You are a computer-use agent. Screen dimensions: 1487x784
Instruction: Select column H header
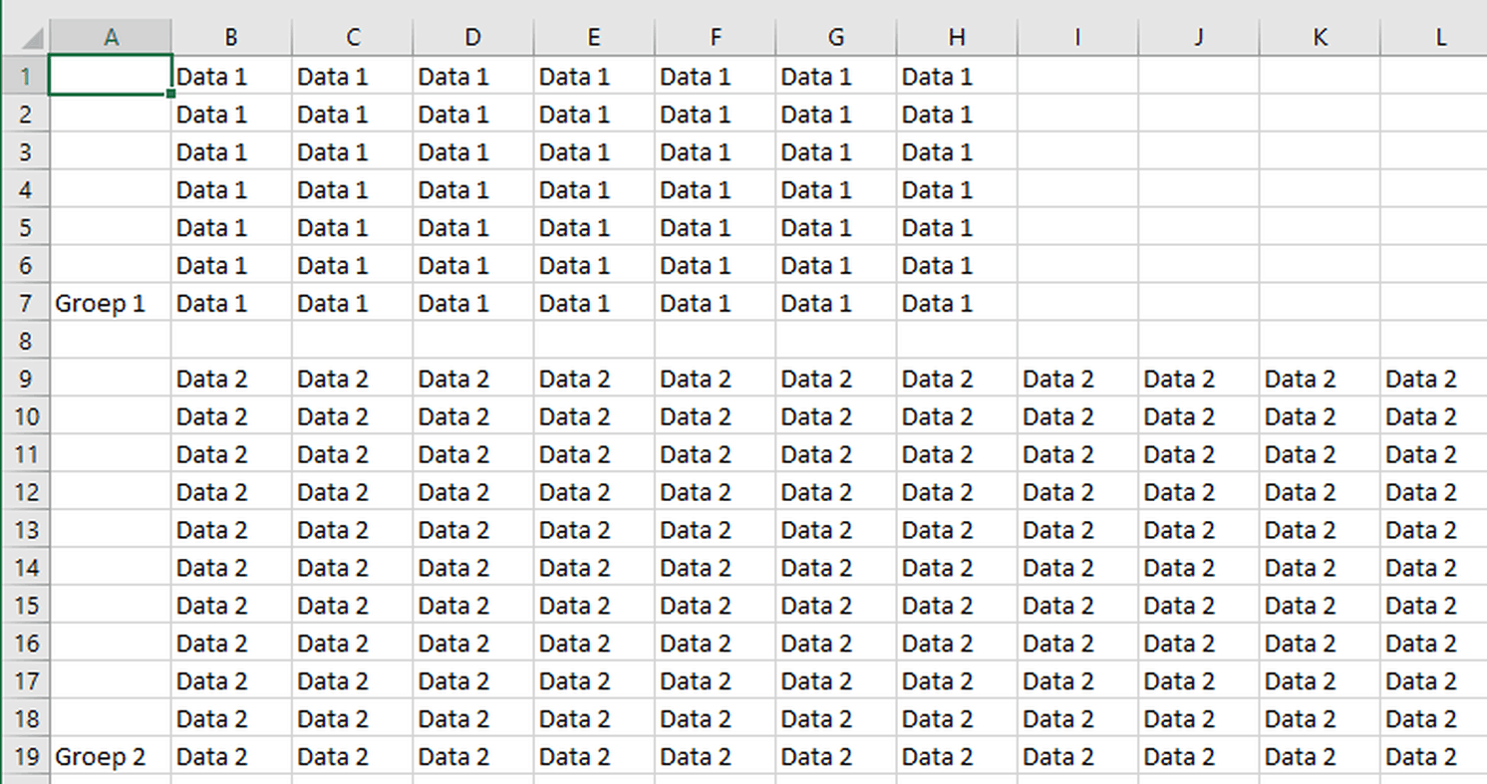point(957,38)
